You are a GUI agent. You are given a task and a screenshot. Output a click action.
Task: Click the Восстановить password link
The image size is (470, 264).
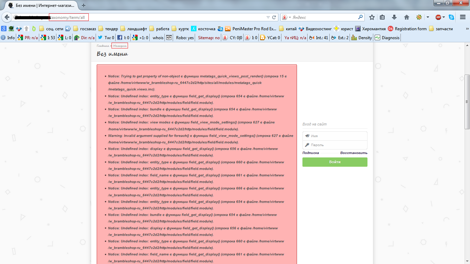pyautogui.click(x=354, y=153)
